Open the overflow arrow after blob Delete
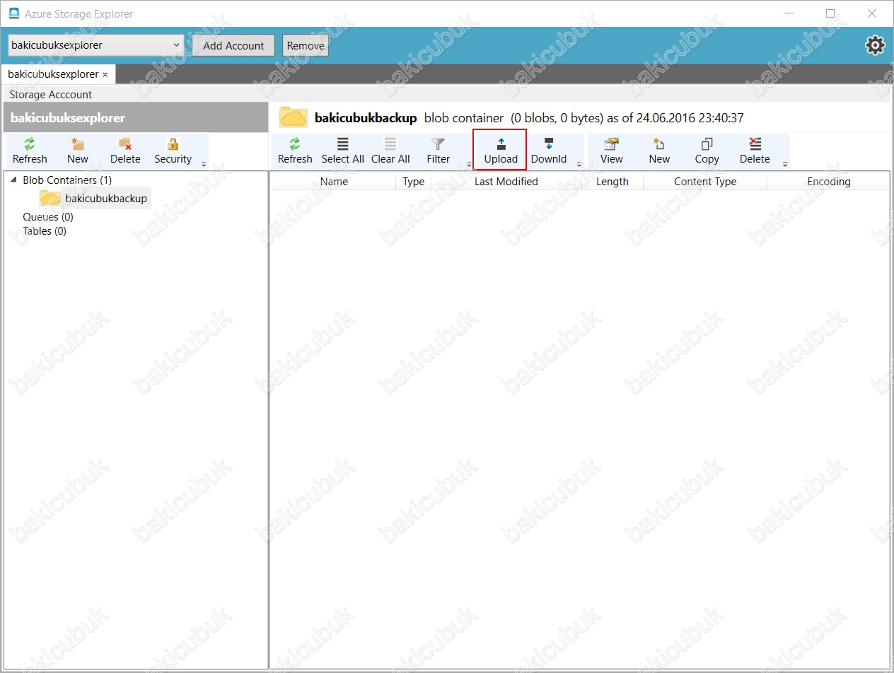The image size is (894, 673). coord(785,164)
